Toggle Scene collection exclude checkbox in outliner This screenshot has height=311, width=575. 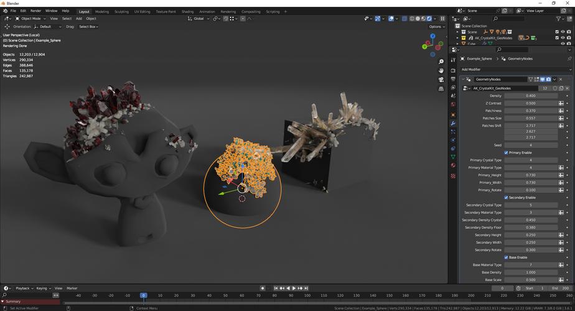[x=557, y=32]
